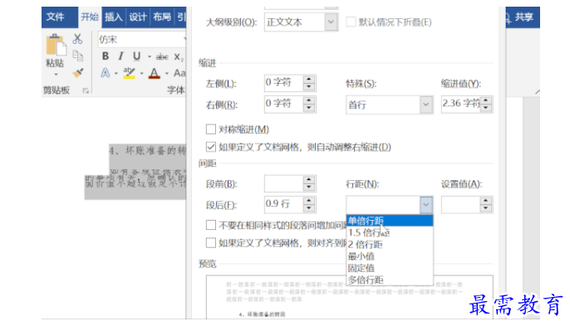Screen dimensions: 570x331
Task: Check the 对称缩进 checkbox
Action: (211, 129)
